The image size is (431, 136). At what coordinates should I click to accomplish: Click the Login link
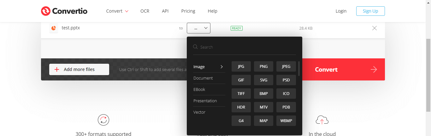click(341, 11)
